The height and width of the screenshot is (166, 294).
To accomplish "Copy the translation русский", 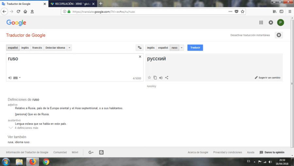I will (x=155, y=77).
